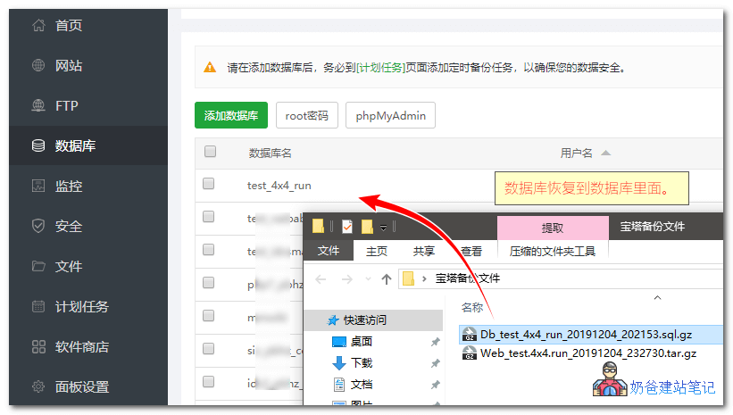733x415 pixels.
Task: Click the properties checkmark icon in Explorer title bar
Action: [347, 226]
